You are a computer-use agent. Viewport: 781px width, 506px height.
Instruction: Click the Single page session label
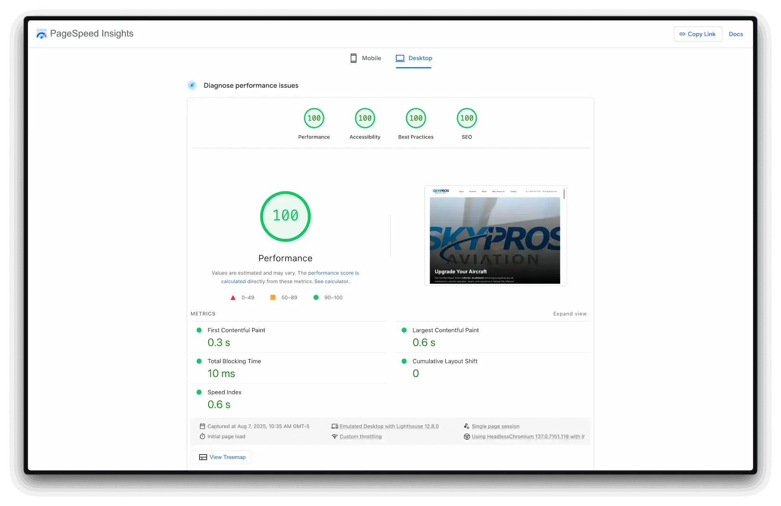pos(495,426)
